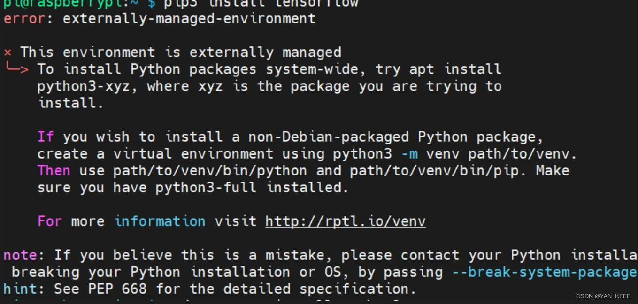Image resolution: width=638 pixels, height=304 pixels.
Task: Click the red × error symbol
Action: tap(8, 52)
